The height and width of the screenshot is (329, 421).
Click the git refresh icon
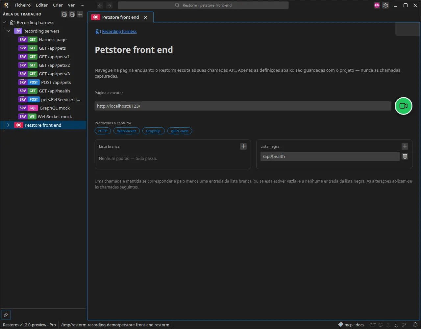[381, 325]
